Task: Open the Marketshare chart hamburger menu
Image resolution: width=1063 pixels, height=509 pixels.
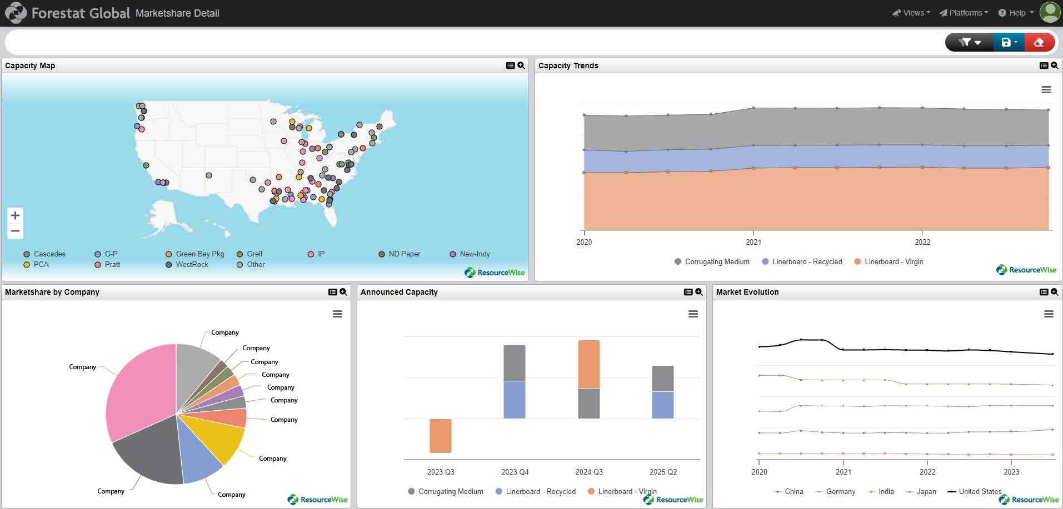Action: point(337,314)
